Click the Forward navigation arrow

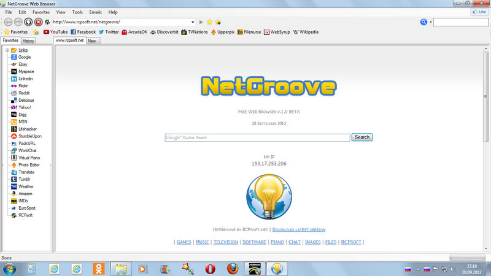[18, 22]
